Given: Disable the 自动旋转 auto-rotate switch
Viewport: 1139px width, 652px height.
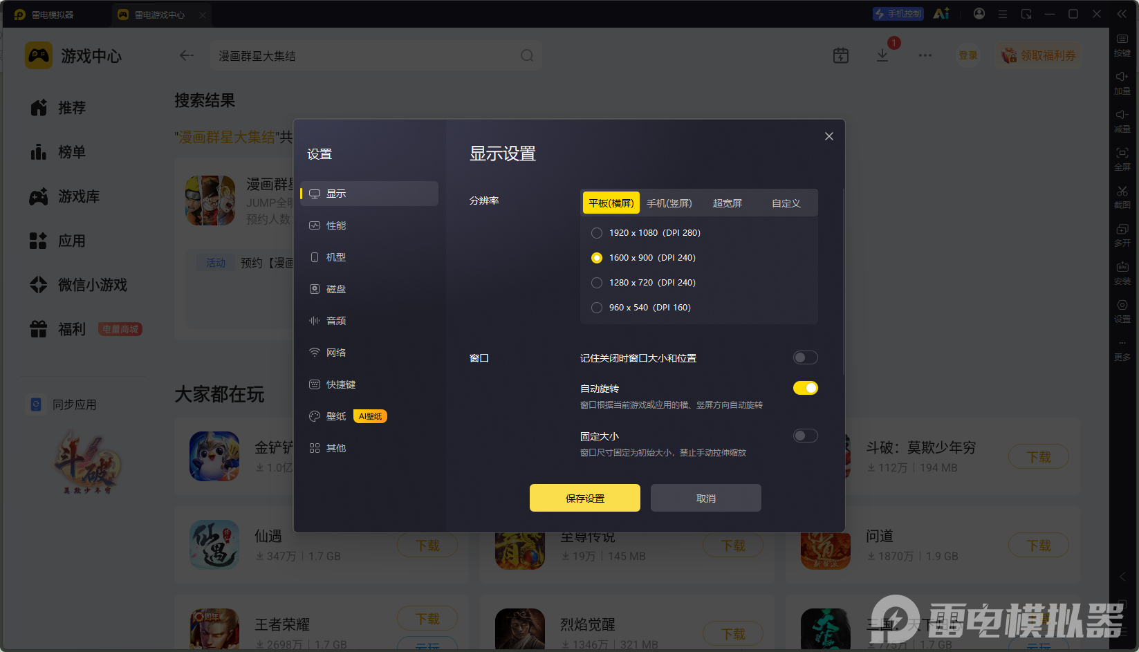Looking at the screenshot, I should 806,388.
